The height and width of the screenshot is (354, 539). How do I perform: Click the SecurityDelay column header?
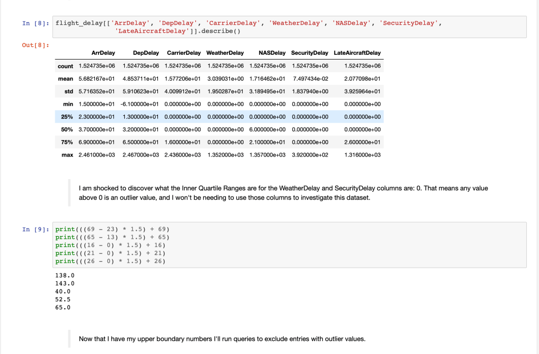point(310,53)
